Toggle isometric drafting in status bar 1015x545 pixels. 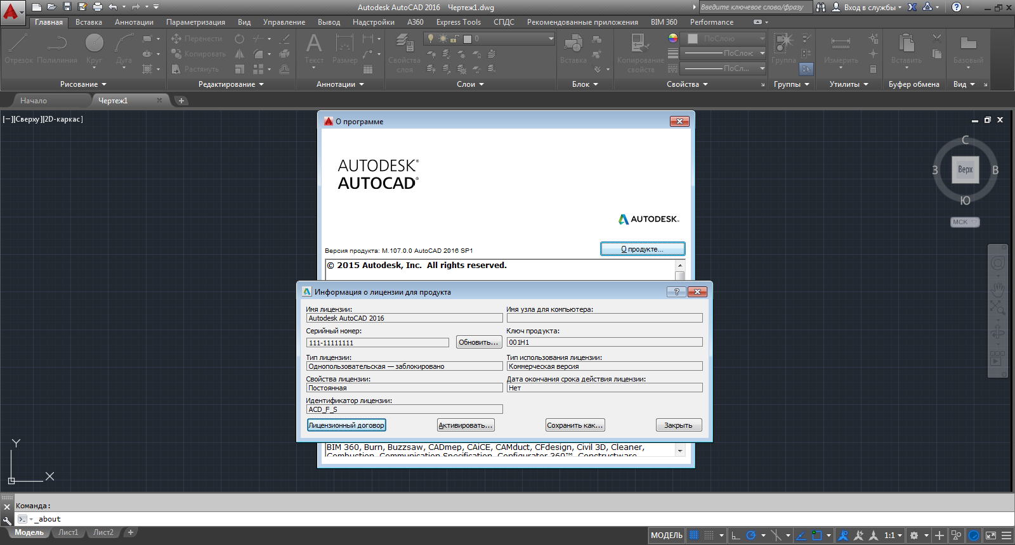tap(776, 535)
